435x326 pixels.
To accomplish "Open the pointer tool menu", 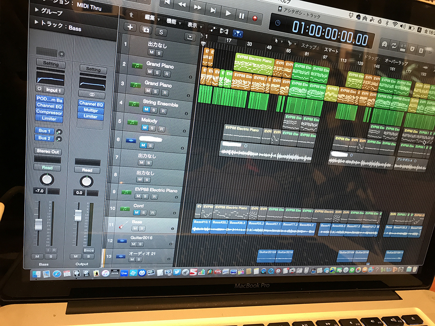I will click(x=278, y=40).
